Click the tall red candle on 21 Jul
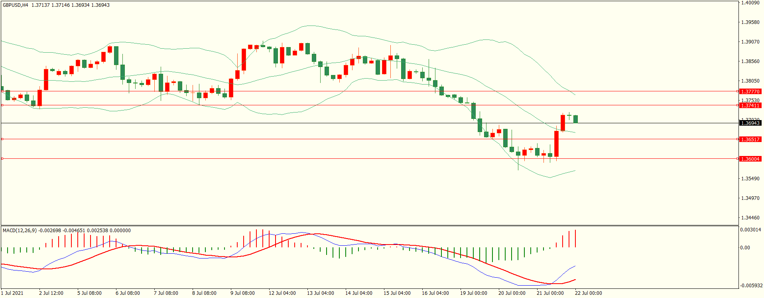This screenshot has height=298, width=764. tap(557, 144)
